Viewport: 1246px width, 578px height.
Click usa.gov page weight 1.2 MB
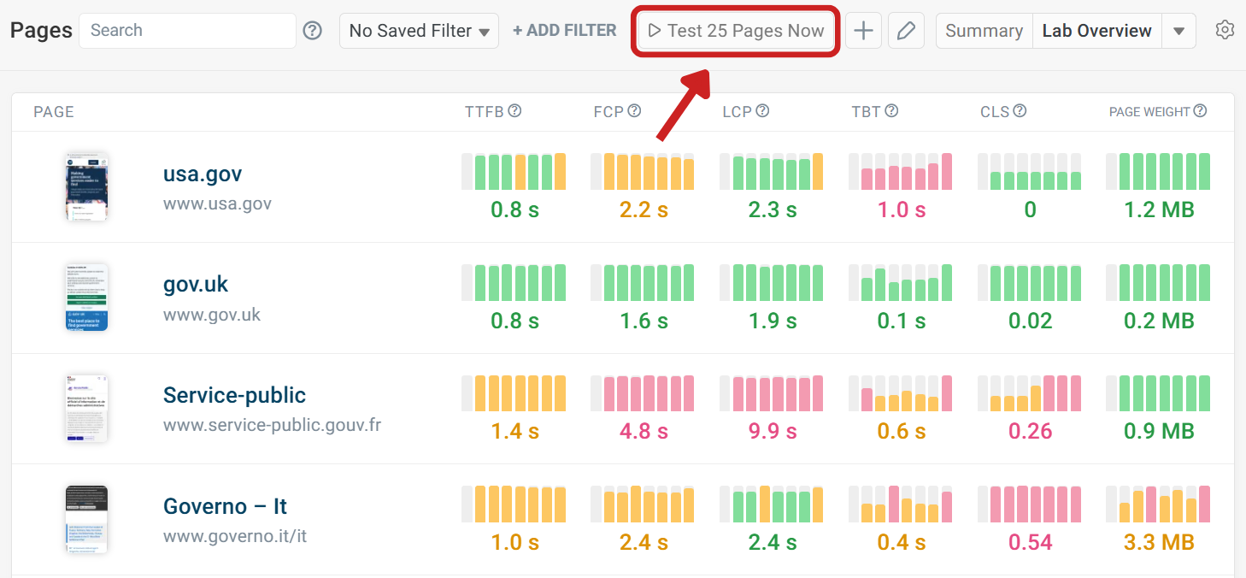(1159, 209)
